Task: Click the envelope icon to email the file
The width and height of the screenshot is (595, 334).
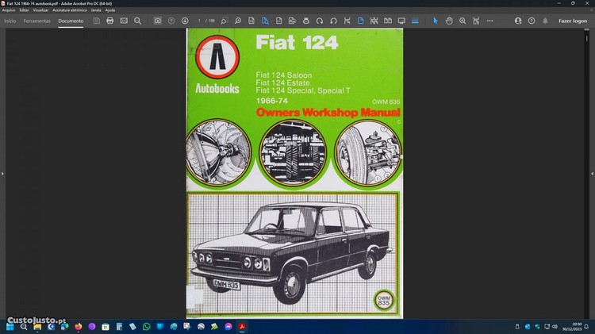Action: pos(124,21)
